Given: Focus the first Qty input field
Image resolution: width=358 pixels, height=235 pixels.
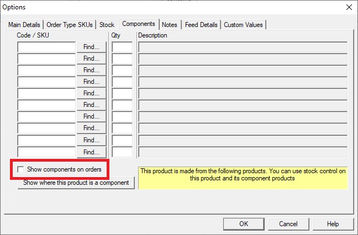Looking at the screenshot, I should [x=122, y=47].
